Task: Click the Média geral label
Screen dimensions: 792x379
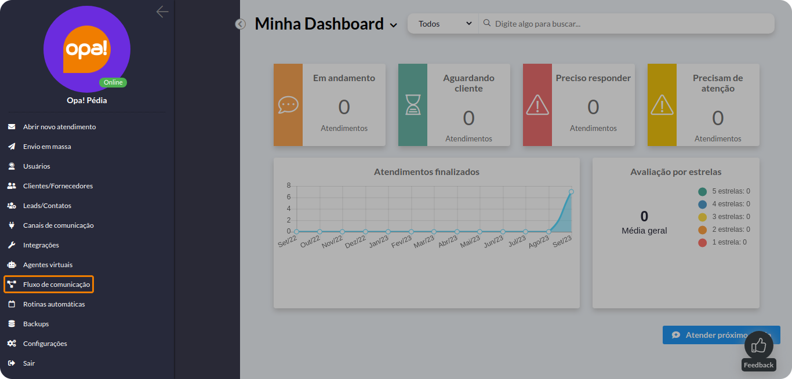Action: [x=644, y=231]
